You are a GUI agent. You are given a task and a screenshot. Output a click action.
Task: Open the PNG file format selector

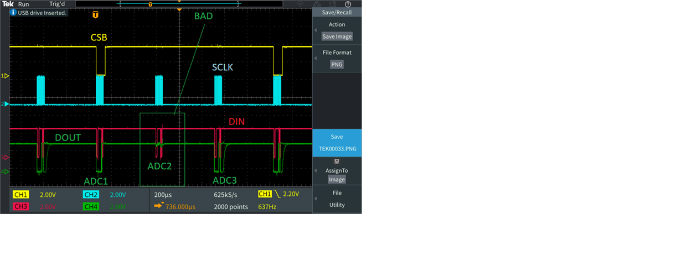pyautogui.click(x=337, y=64)
